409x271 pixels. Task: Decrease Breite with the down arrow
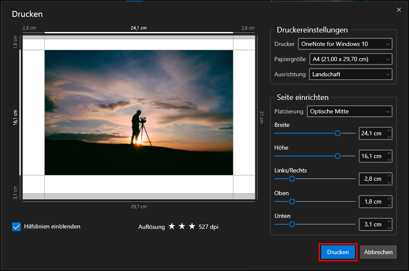[389, 137]
